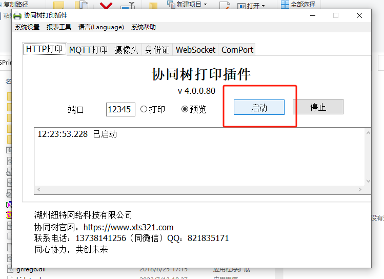Switch to the 身份证 tab

157,50
